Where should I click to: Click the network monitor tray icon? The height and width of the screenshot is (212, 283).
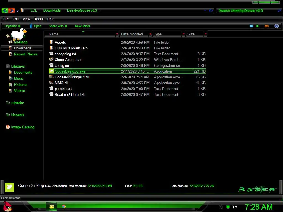coord(228,207)
